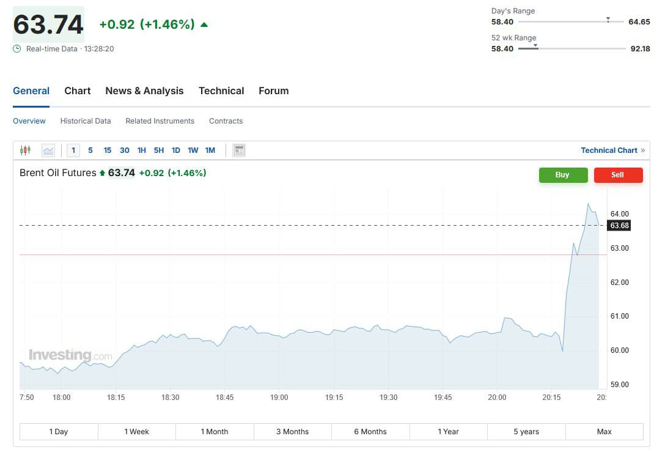Go to News & Analysis tab
Viewport: 665px width, 455px height.
[x=144, y=91]
